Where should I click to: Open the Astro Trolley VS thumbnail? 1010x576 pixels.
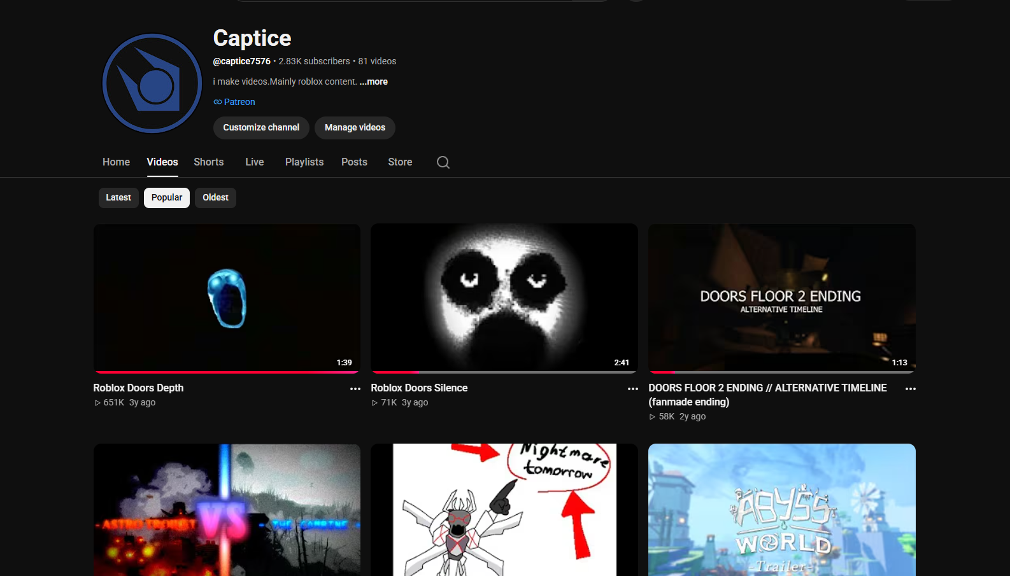(x=227, y=510)
